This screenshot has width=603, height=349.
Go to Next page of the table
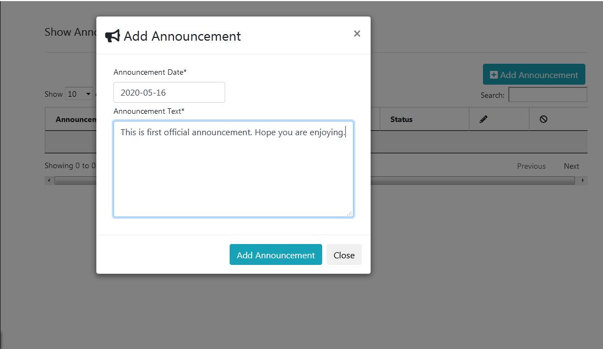(571, 166)
